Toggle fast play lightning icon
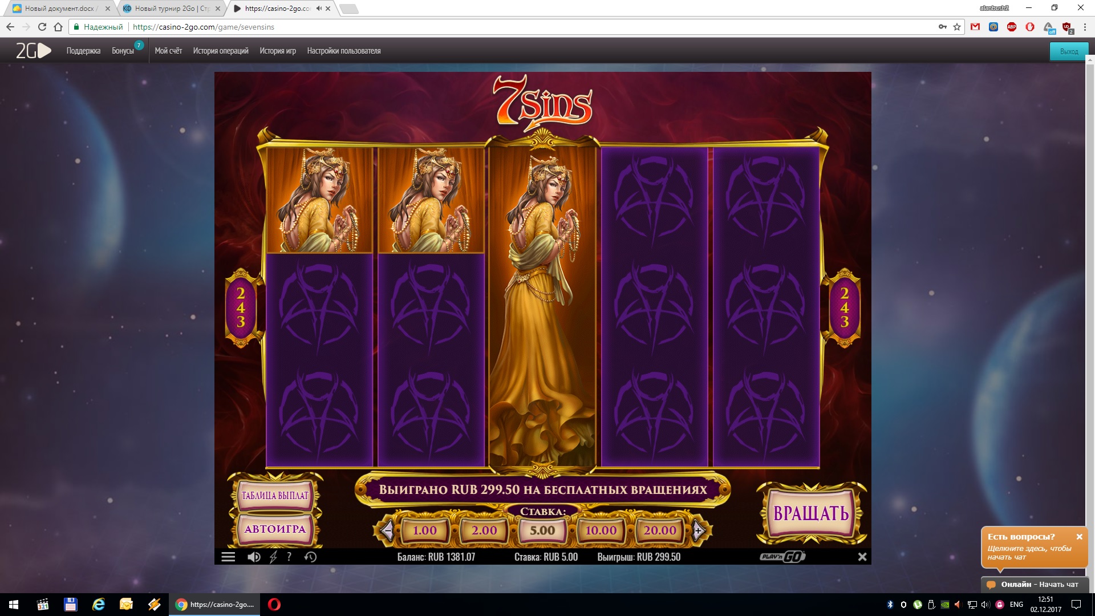The height and width of the screenshot is (616, 1095). [273, 557]
